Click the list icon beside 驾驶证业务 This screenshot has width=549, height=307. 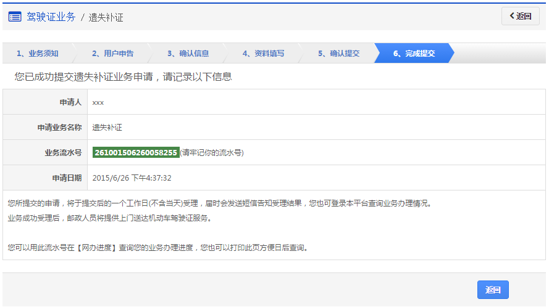click(15, 17)
